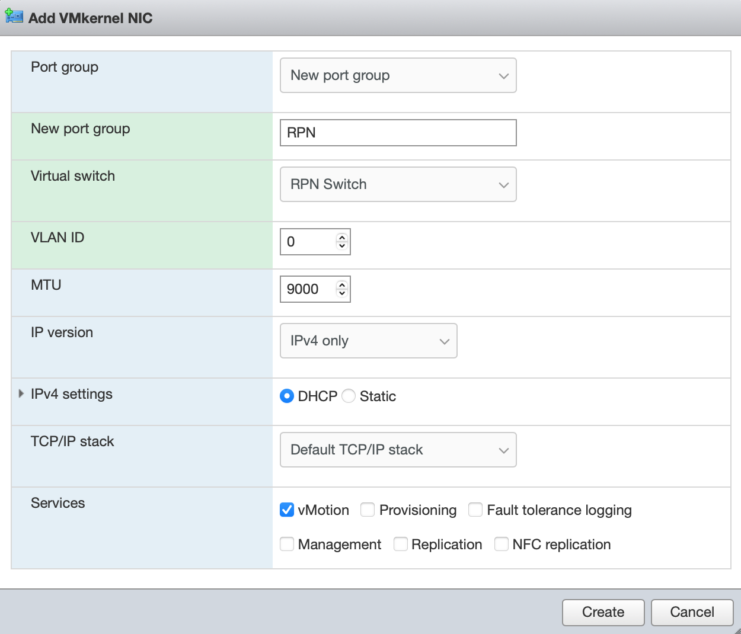Click the New port group name field
741x634 pixels.
[398, 133]
